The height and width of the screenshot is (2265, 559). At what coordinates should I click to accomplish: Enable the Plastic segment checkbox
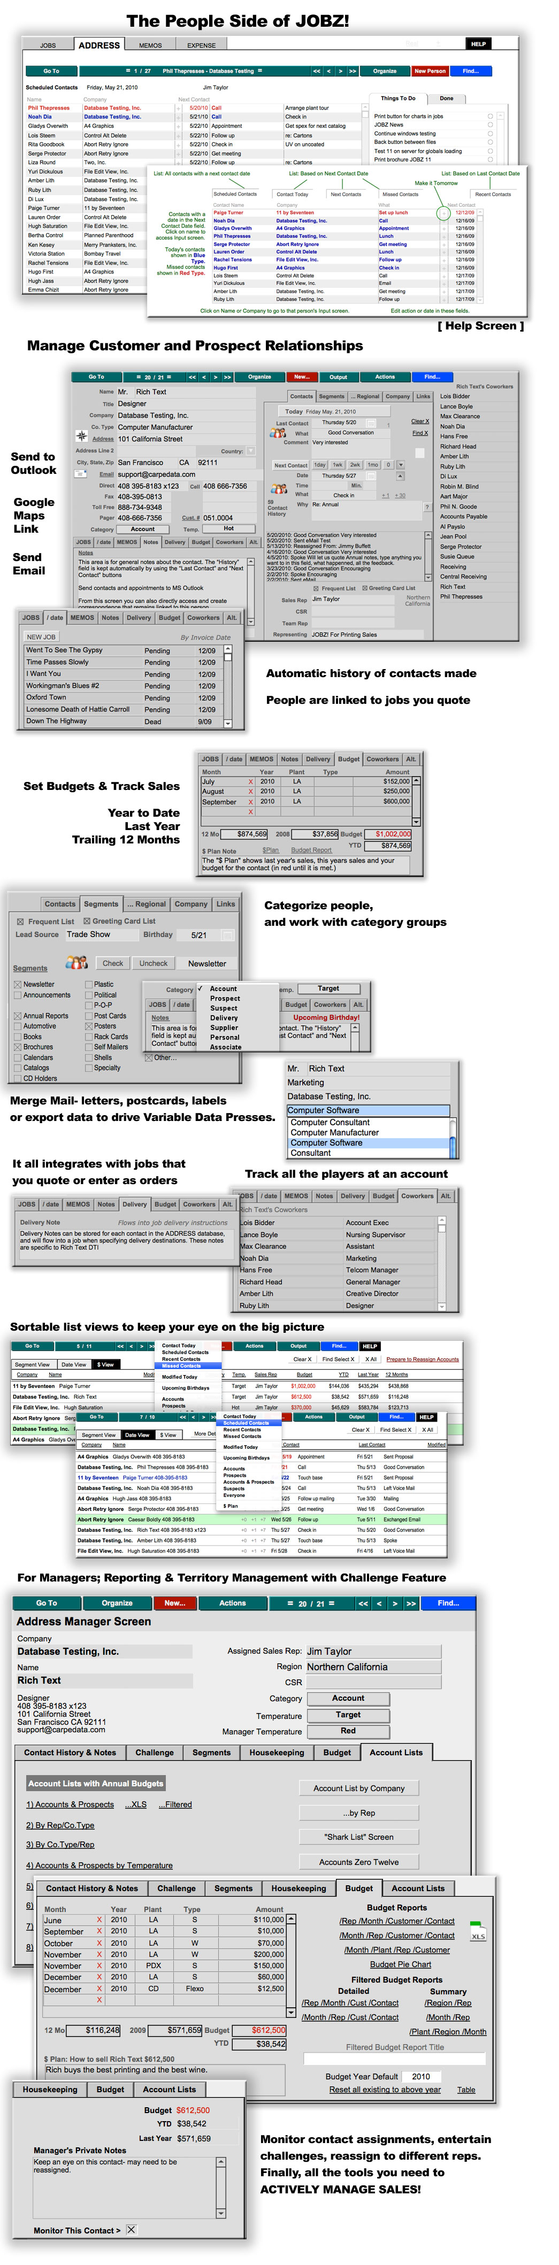pos(89,985)
